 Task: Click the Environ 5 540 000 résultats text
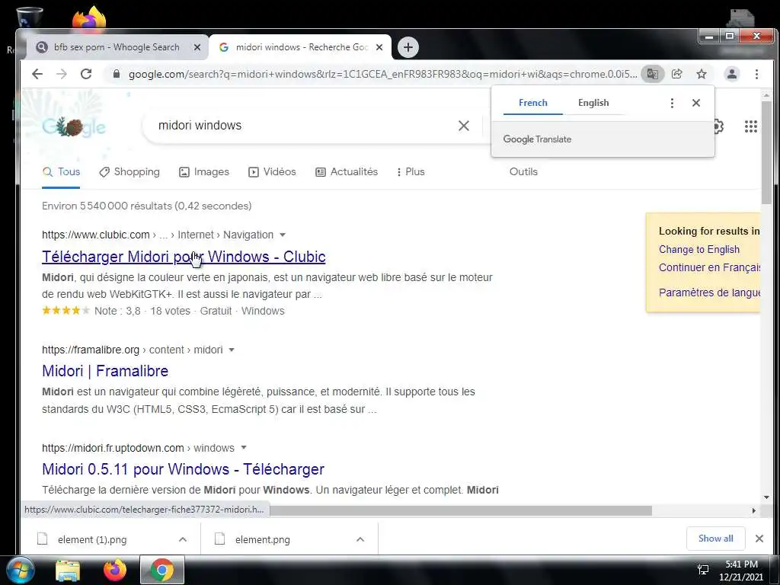pyautogui.click(x=147, y=206)
